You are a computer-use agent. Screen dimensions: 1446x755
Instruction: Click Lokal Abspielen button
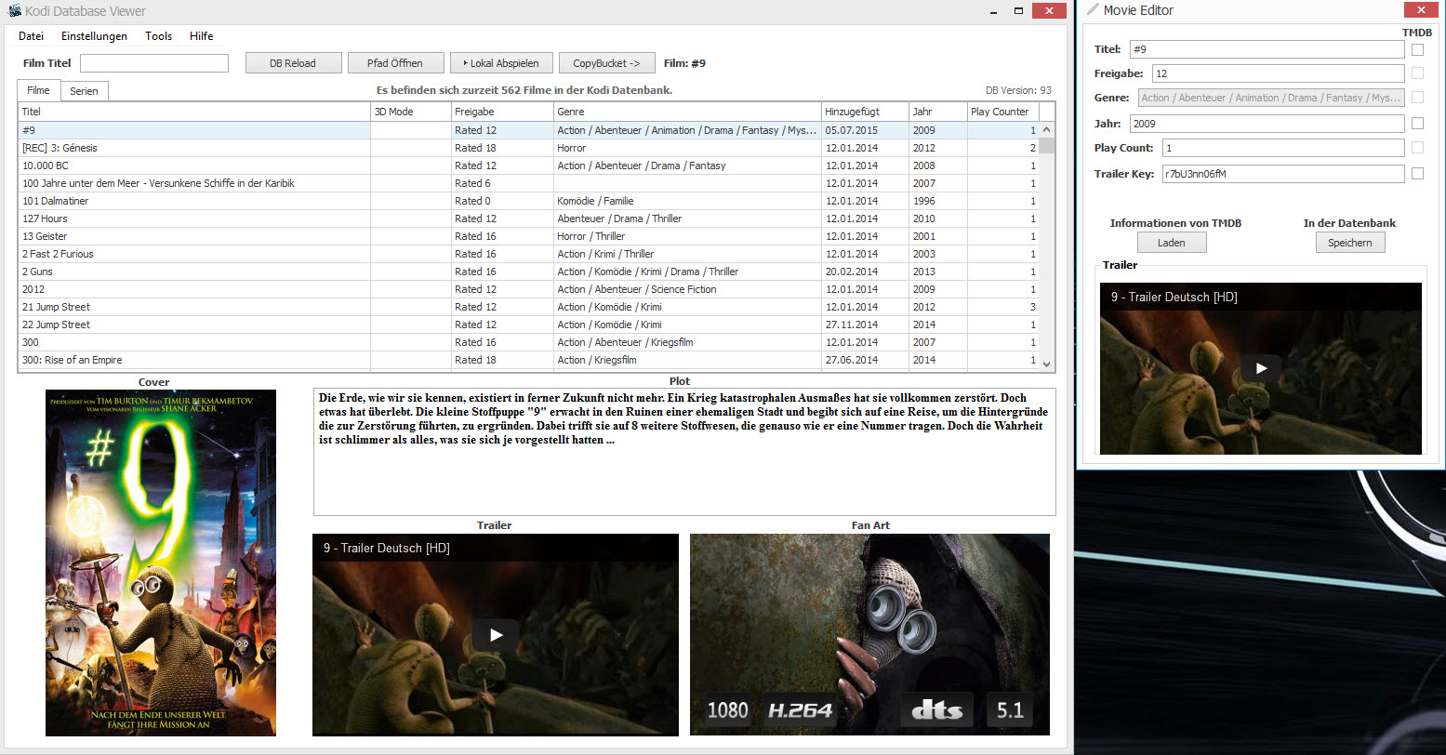pyautogui.click(x=501, y=63)
